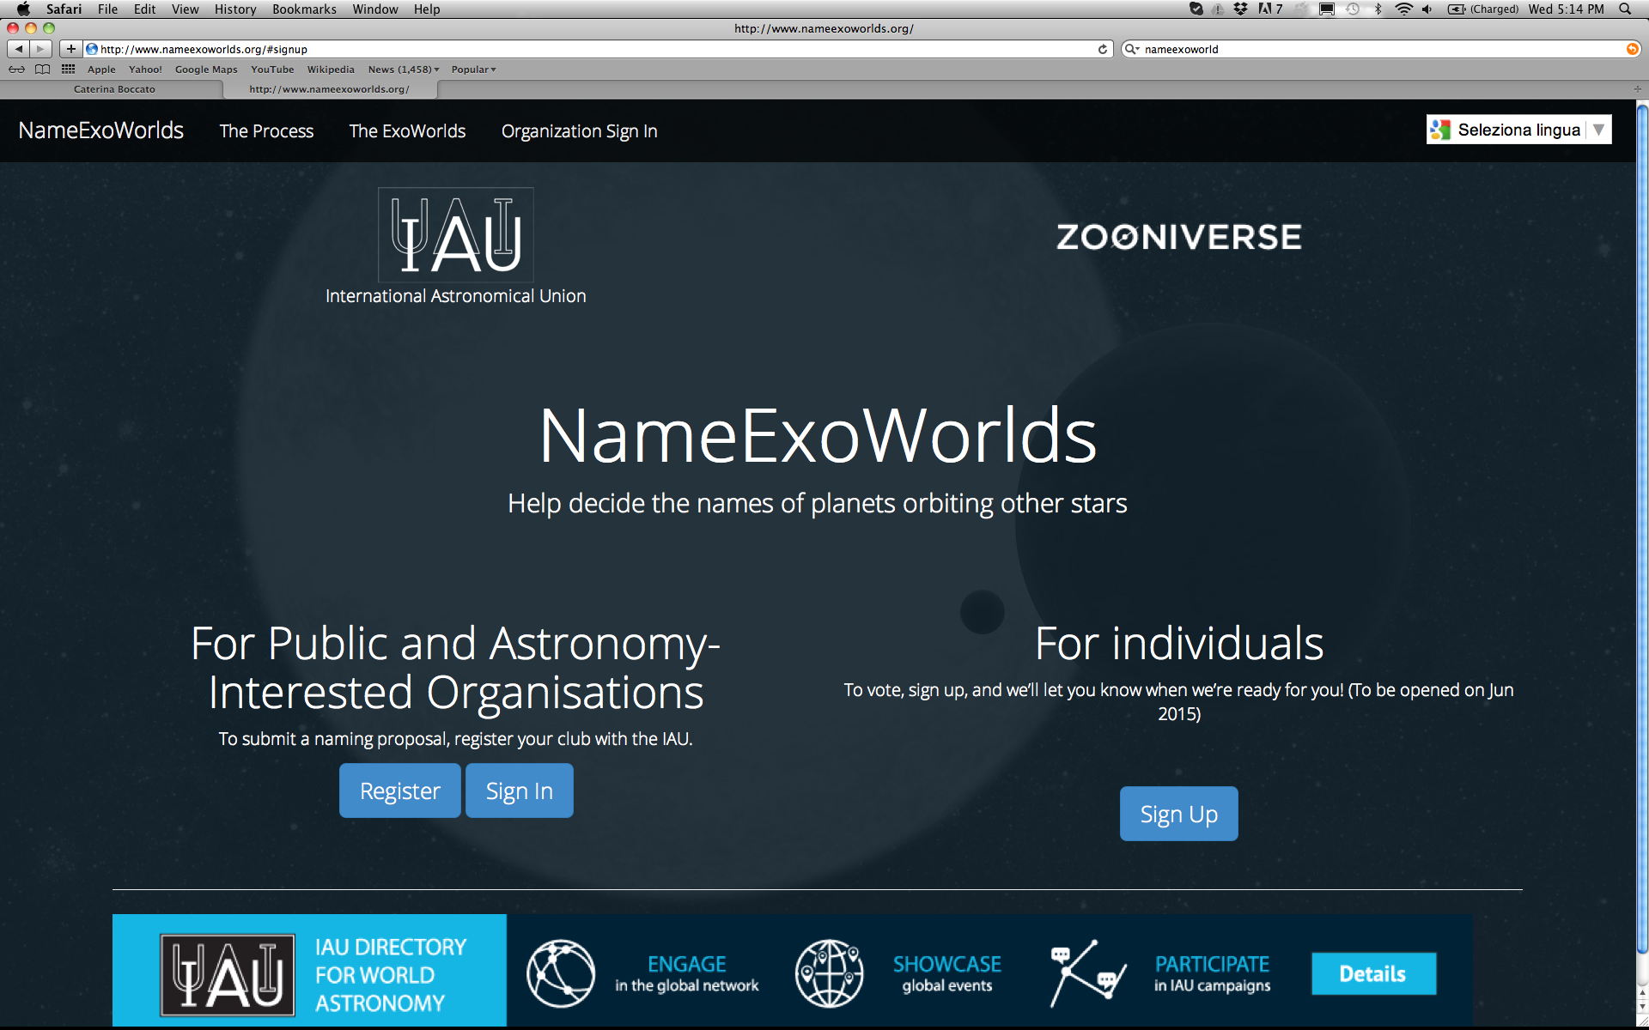Open the History menu

point(234,9)
